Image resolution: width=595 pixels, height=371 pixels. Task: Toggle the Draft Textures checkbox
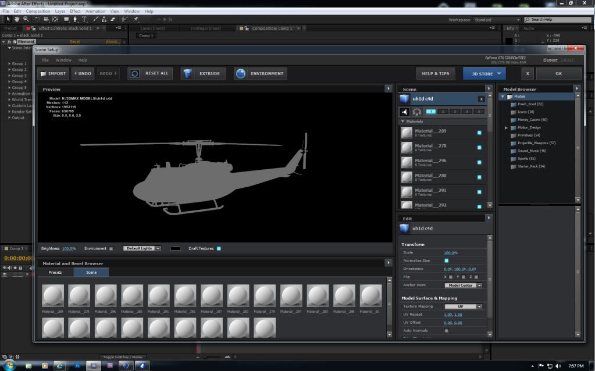[219, 248]
